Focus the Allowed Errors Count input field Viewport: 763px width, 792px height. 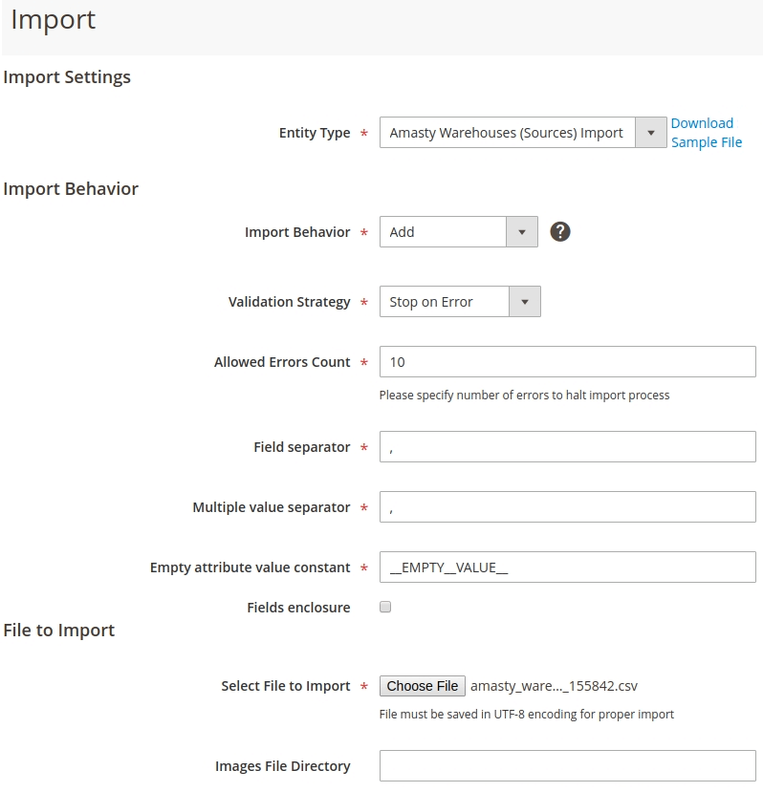tap(567, 362)
